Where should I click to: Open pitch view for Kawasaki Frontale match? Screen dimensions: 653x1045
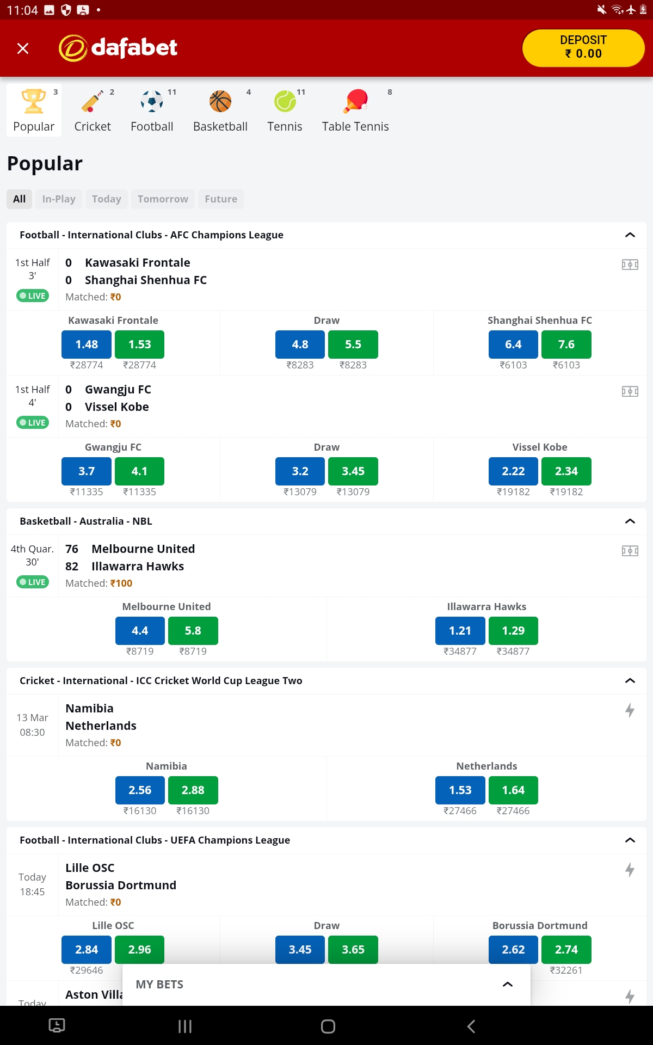[629, 264]
